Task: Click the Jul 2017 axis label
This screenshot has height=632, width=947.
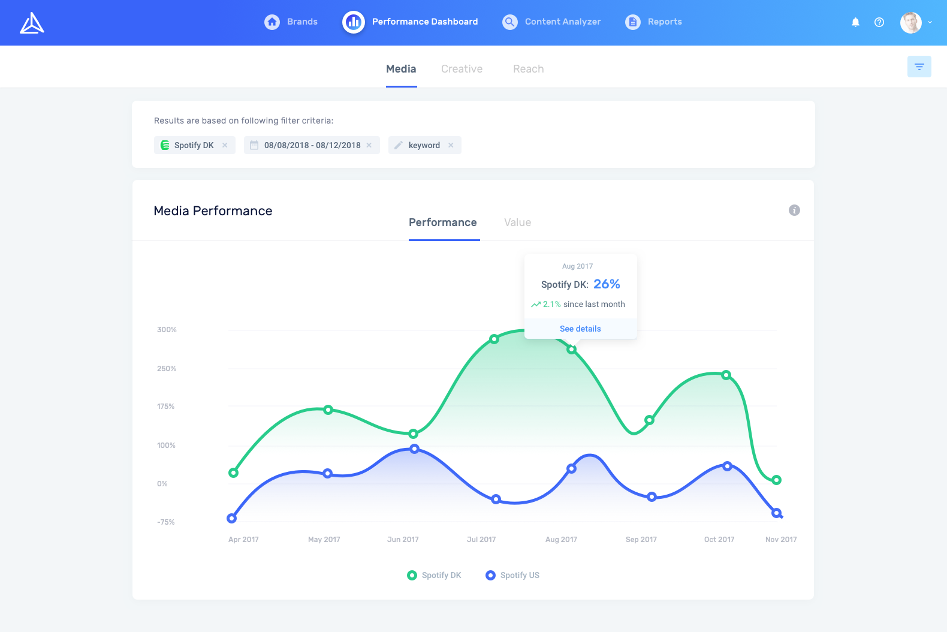Action: click(481, 540)
